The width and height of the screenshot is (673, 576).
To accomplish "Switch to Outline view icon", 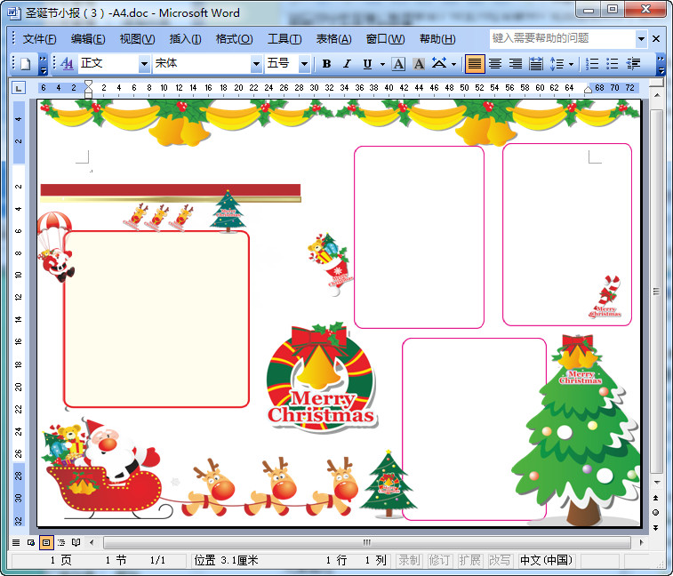I will click(x=61, y=542).
